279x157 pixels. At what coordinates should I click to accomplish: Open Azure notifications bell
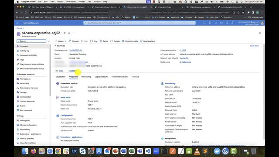click(216, 23)
